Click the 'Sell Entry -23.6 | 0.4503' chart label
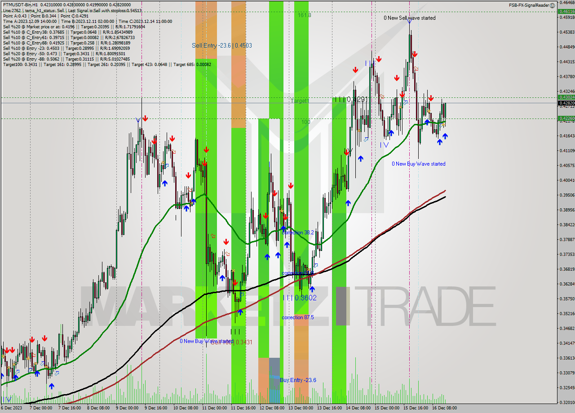 [x=222, y=45]
